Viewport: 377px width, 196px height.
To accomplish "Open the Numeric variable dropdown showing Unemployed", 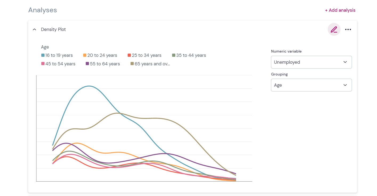I will [311, 62].
